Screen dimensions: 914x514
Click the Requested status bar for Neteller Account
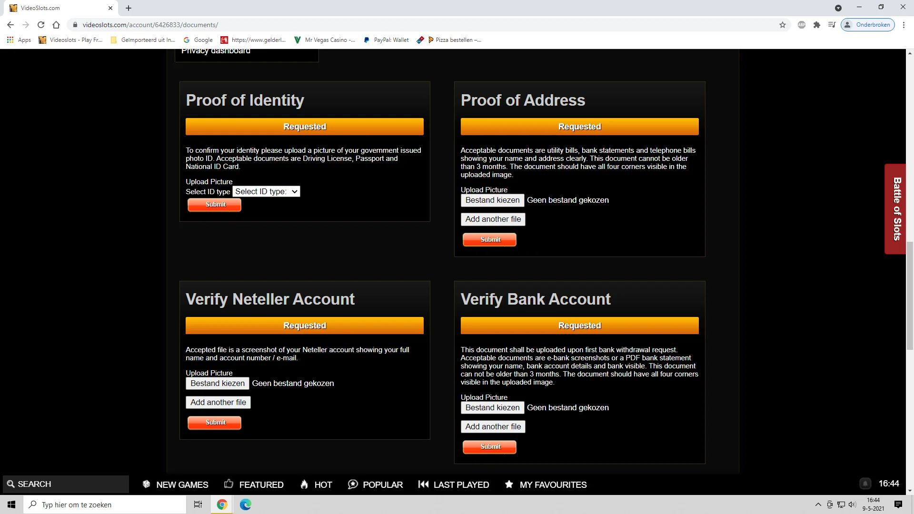pos(305,326)
